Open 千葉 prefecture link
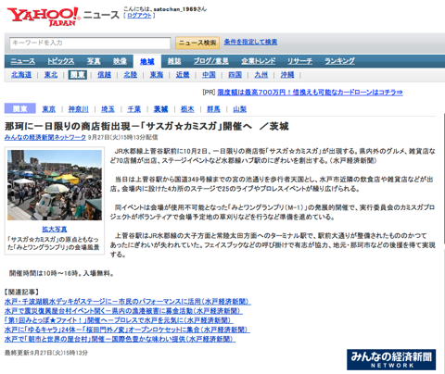Screen dimensions: 445x374 click(134, 109)
